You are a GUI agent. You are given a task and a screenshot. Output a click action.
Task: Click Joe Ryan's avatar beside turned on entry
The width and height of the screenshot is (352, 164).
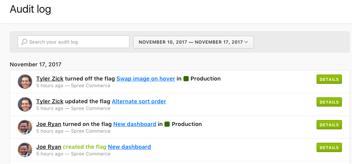25,127
